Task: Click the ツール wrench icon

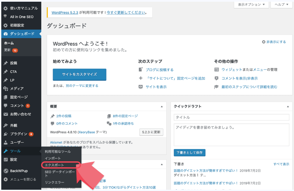Action: [6, 151]
